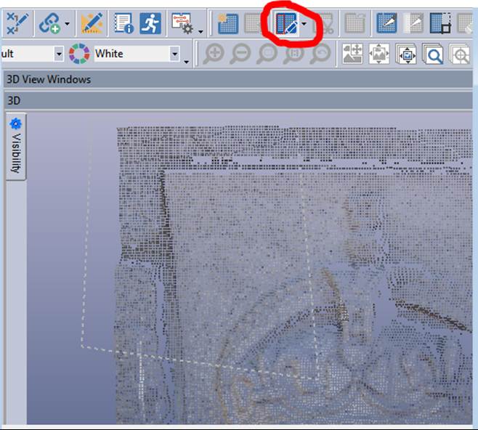The image size is (478, 430).
Task: Click the multicolor wheel swatch icon
Action: tap(78, 54)
